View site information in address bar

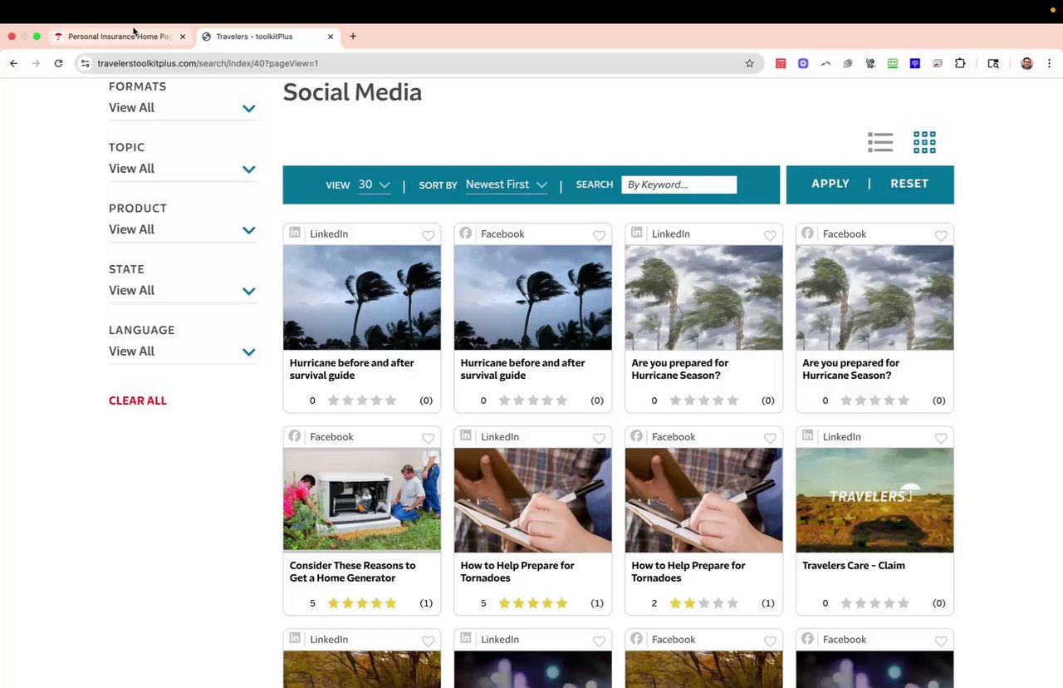[x=85, y=63]
